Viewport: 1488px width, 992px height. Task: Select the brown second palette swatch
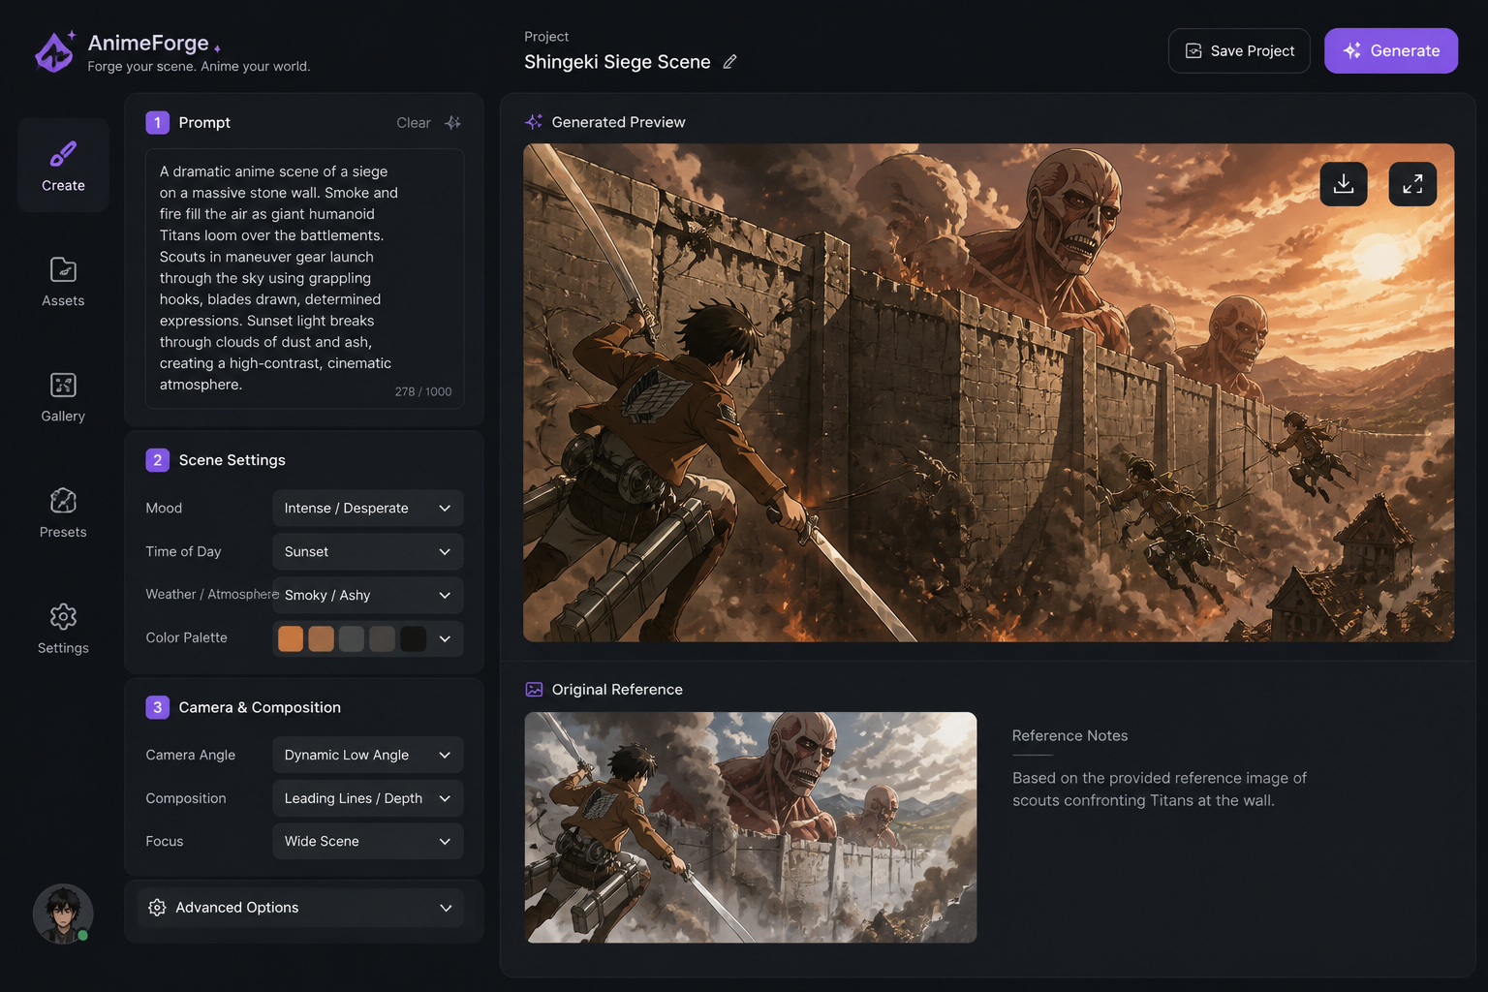pos(322,638)
